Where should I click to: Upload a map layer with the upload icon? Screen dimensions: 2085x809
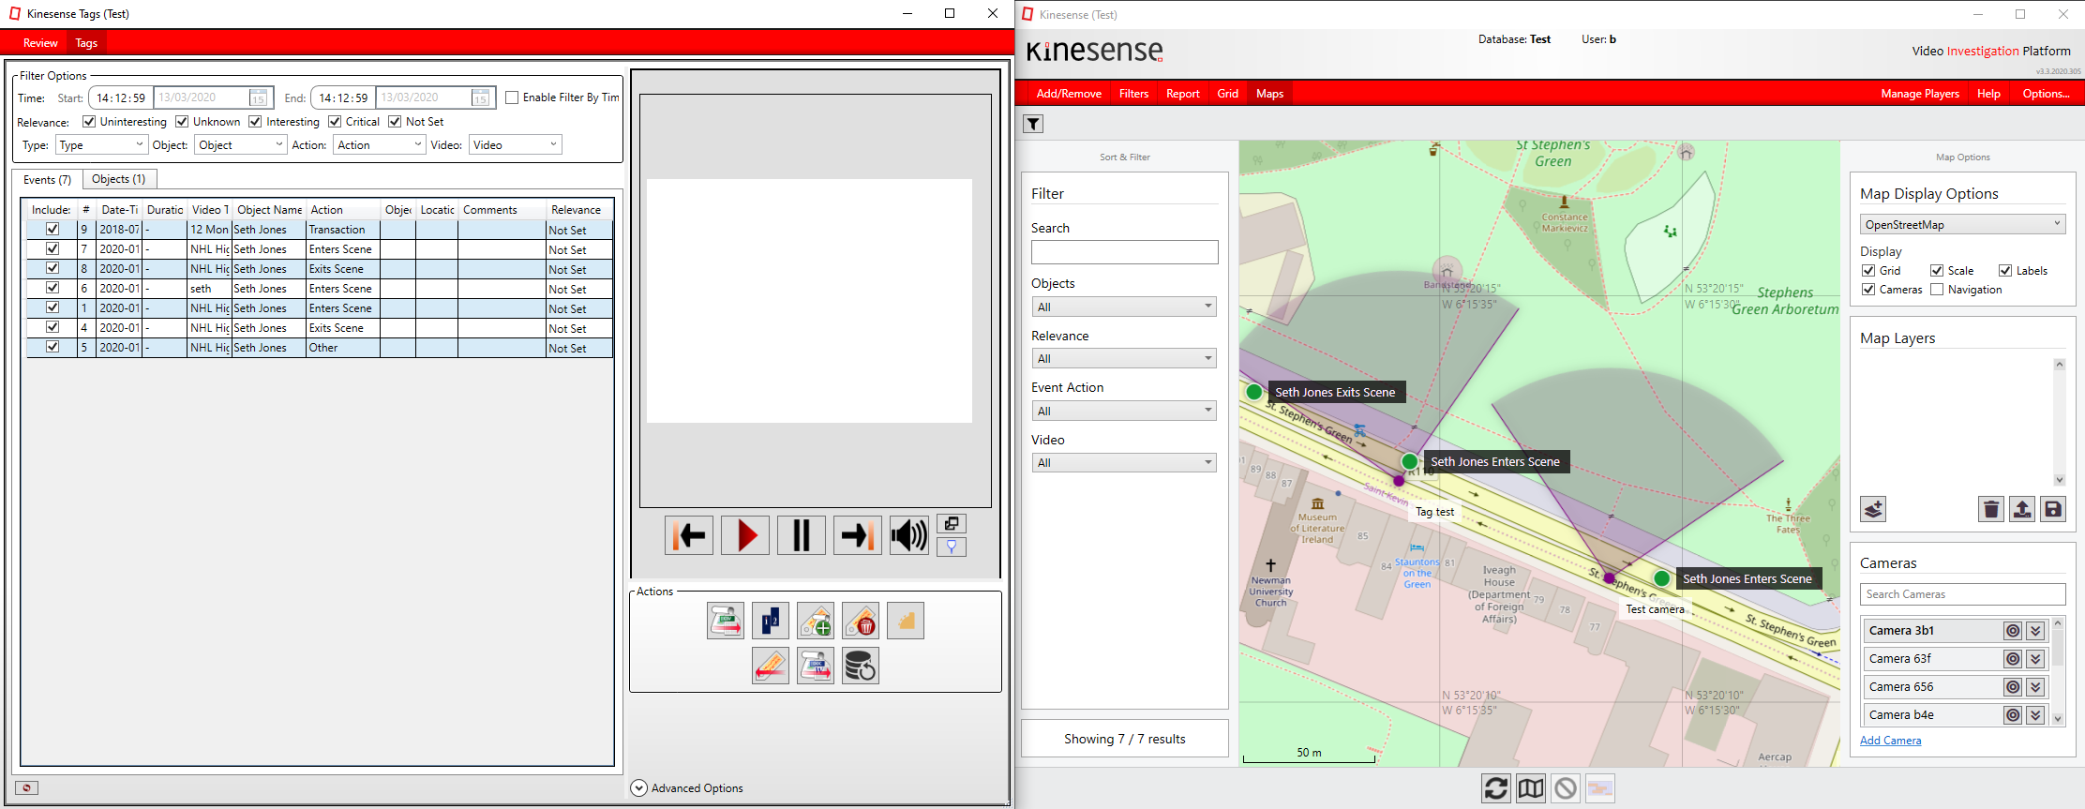[2022, 509]
